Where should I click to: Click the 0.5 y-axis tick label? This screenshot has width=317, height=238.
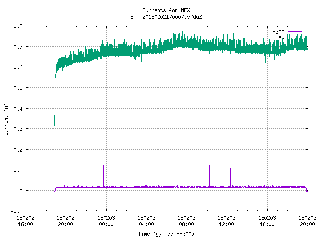[18, 88]
